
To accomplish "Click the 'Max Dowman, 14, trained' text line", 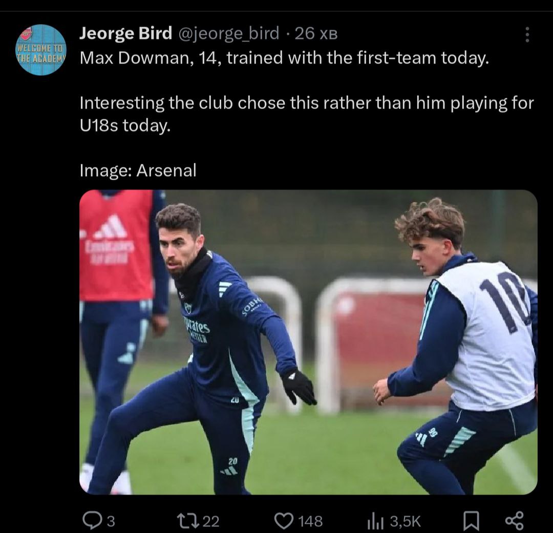I will click(x=284, y=58).
